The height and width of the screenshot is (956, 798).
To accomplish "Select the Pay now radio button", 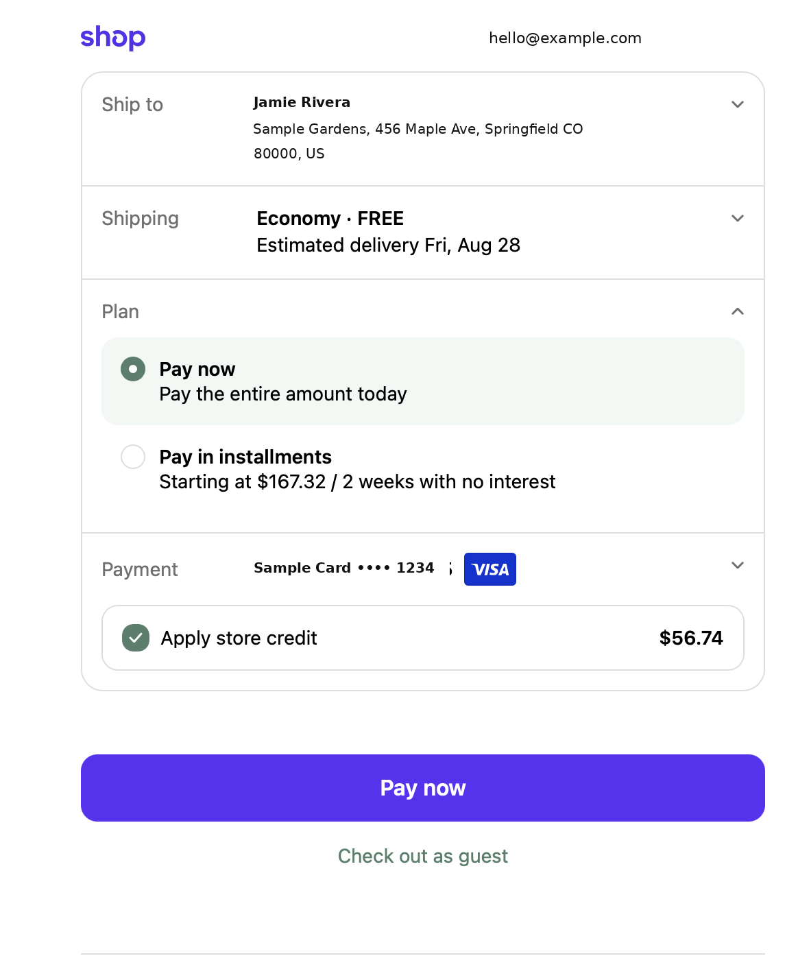I will click(133, 369).
